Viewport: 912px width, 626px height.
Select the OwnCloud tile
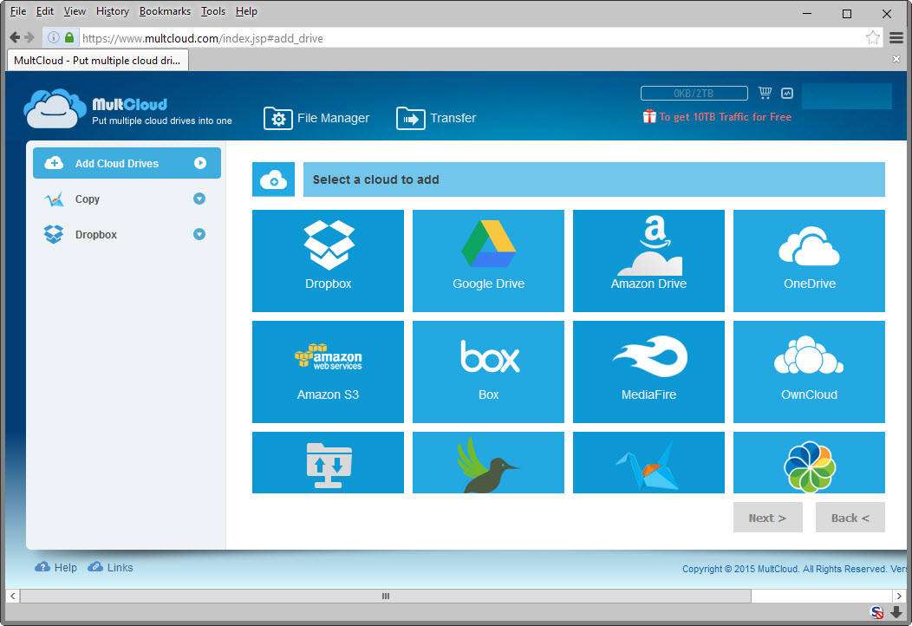tap(809, 372)
